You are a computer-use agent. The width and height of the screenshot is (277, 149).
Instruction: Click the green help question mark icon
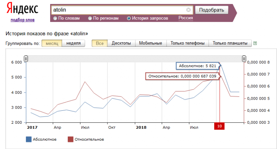[255, 43]
